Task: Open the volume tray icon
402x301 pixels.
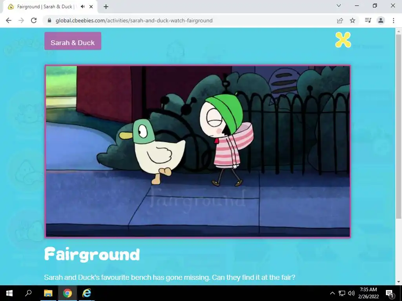Action: (x=351, y=293)
